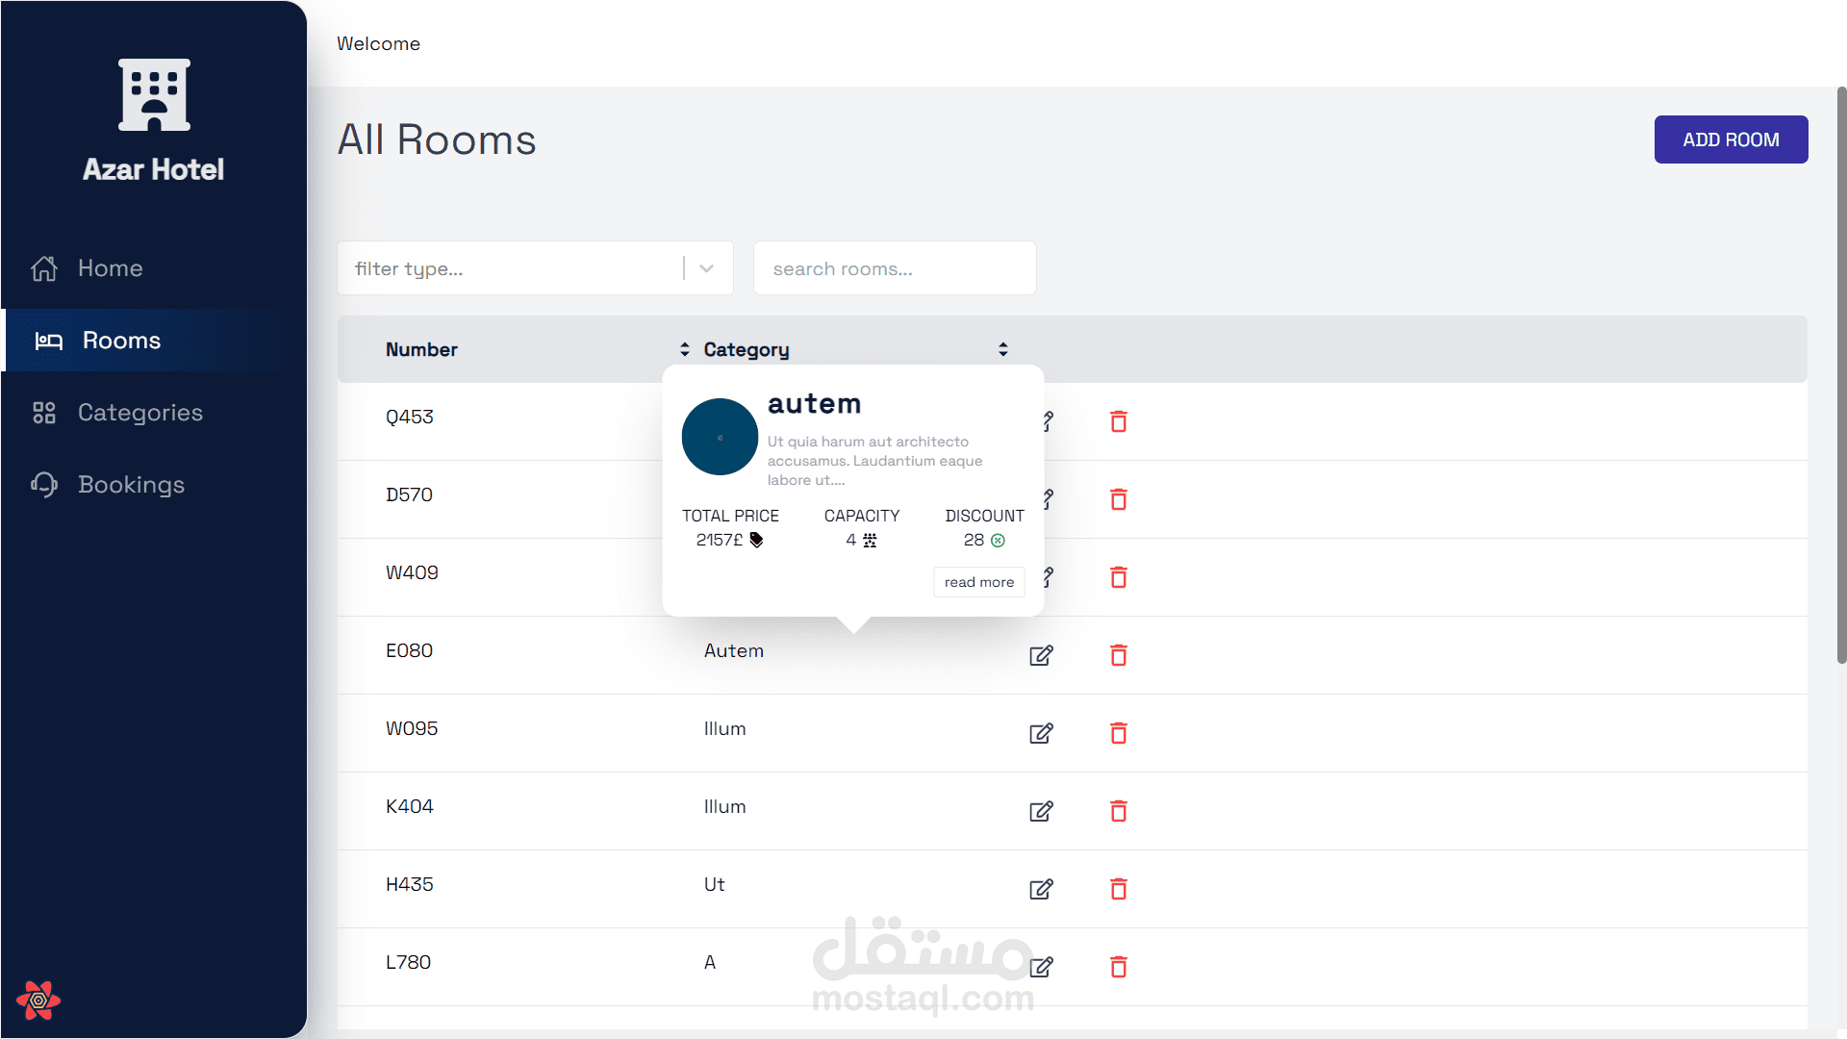Open Bookings page in sidebar
The image size is (1847, 1039).
coord(131,485)
